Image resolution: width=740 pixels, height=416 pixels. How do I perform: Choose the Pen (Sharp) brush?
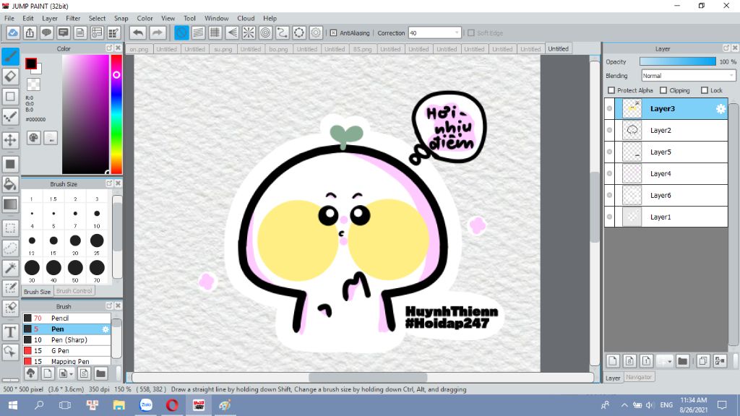pos(66,340)
